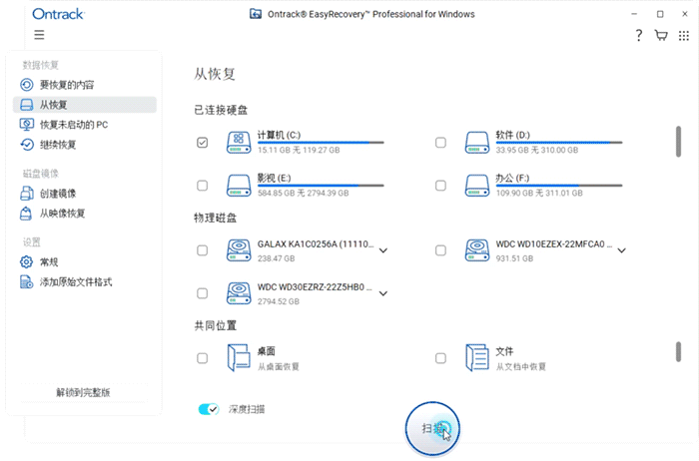Image resolution: width=699 pixels, height=461 pixels.
Task: Click the 要恢复的内容 sidebar icon
Action: 27,85
